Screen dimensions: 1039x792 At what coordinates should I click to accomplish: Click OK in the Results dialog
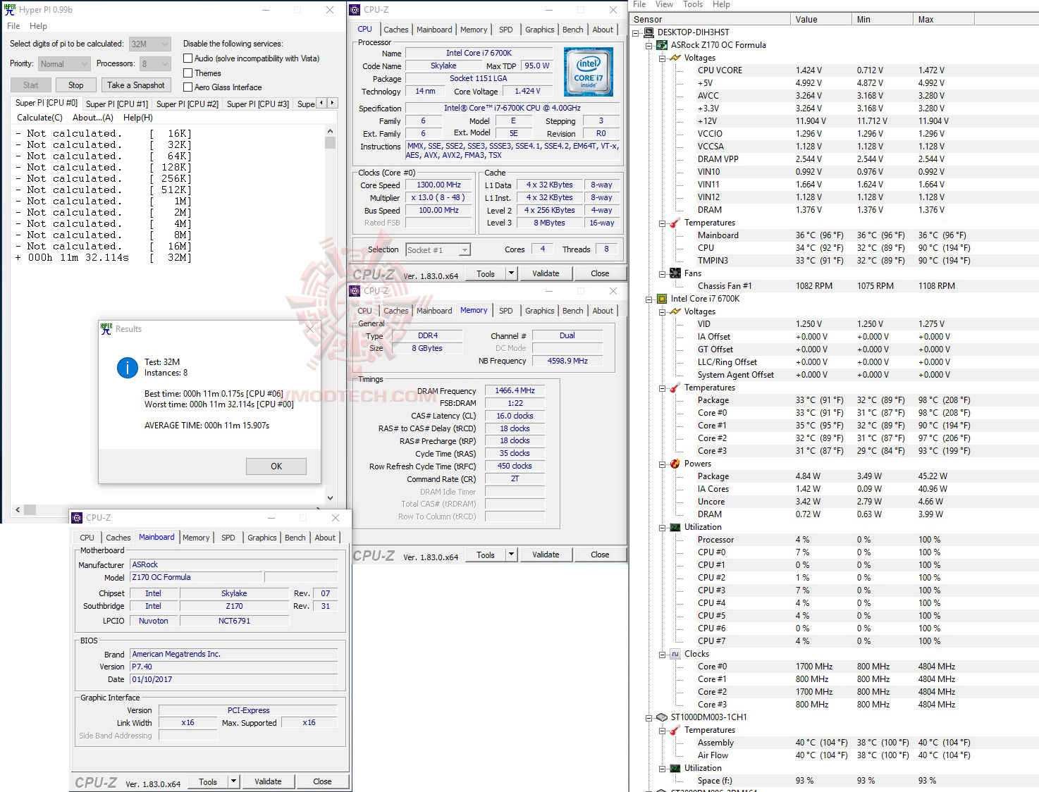276,466
